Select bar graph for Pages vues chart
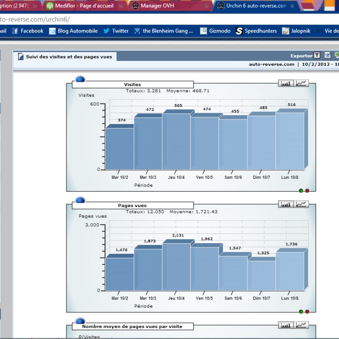 (x=286, y=204)
